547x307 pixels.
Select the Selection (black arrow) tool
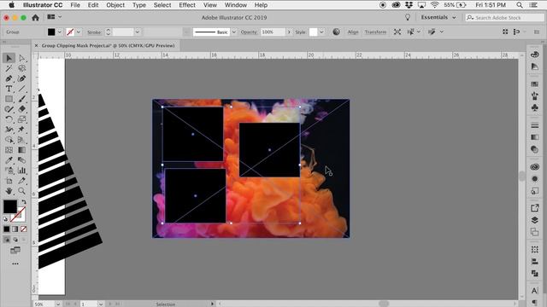tap(9, 58)
